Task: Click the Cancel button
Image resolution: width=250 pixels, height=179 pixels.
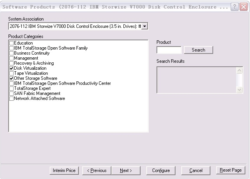Action: (x=196, y=170)
